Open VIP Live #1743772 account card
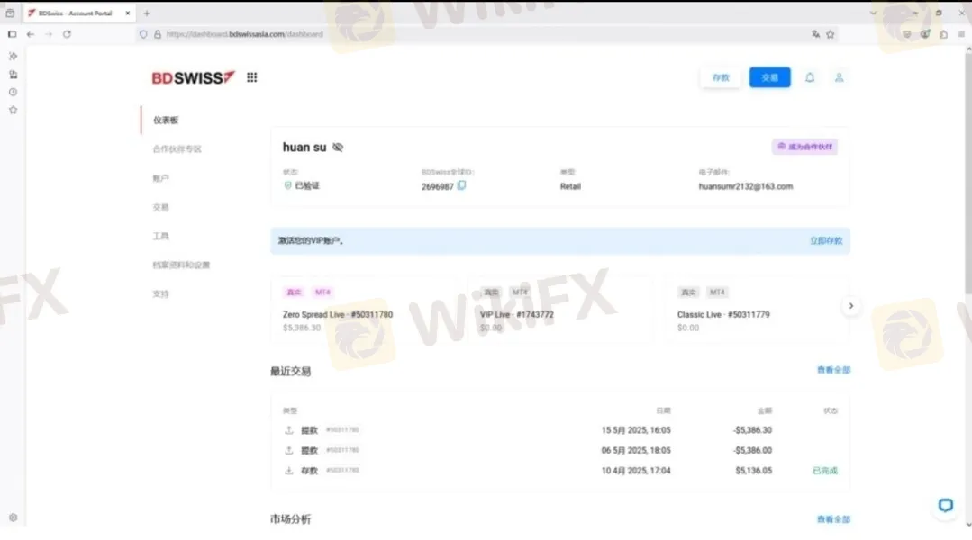The height and width of the screenshot is (540, 972). tap(561, 309)
